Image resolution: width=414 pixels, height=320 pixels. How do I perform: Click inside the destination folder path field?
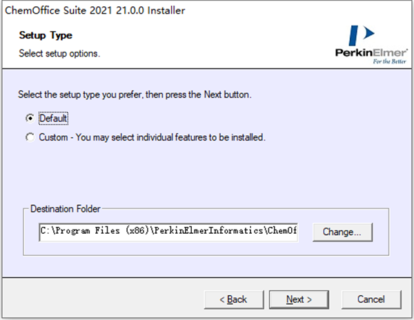(168, 232)
